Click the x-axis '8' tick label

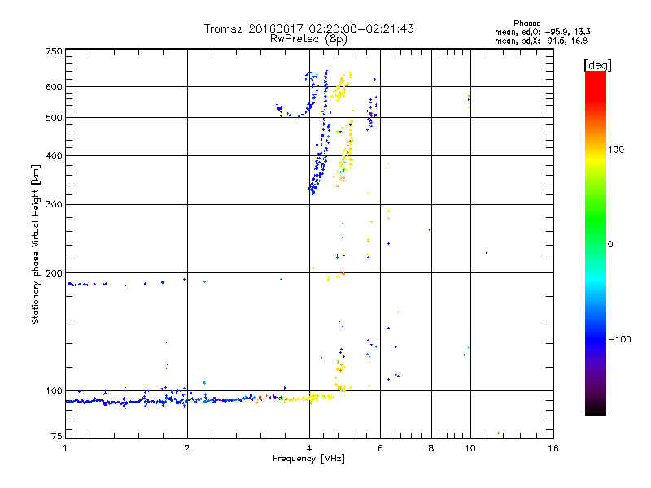(x=431, y=448)
